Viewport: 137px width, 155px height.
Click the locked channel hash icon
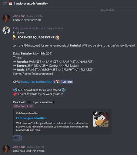click(x=5, y=3)
